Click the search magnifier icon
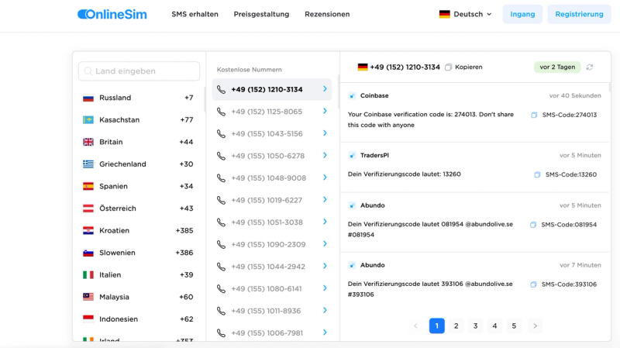This screenshot has width=620, height=348. [88, 71]
